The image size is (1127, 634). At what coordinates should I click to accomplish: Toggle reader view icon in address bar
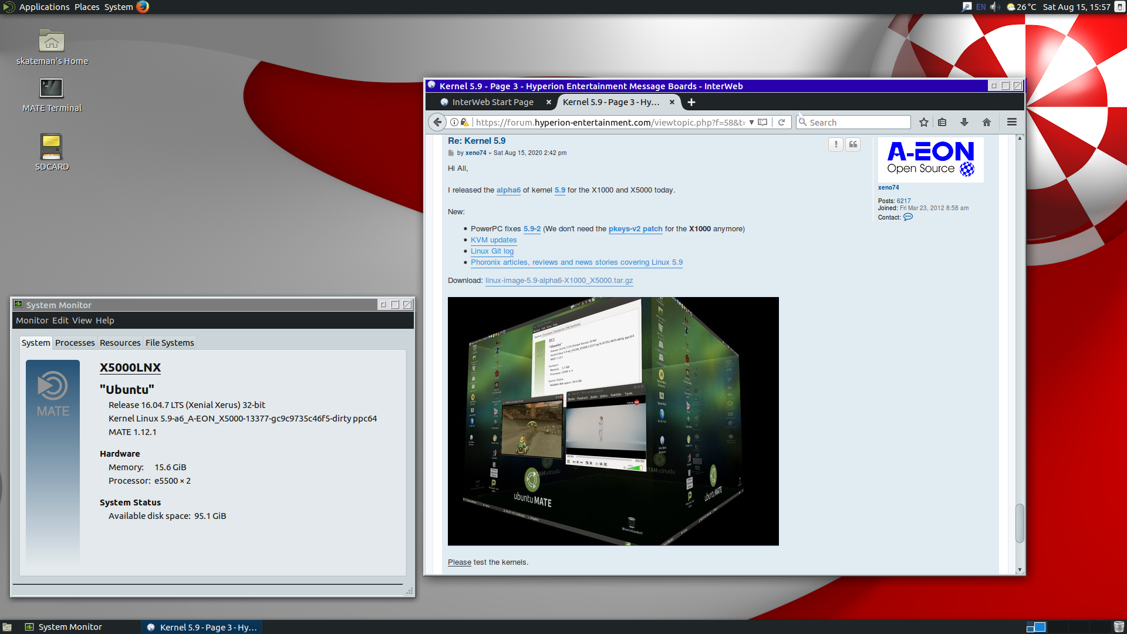[x=762, y=122]
